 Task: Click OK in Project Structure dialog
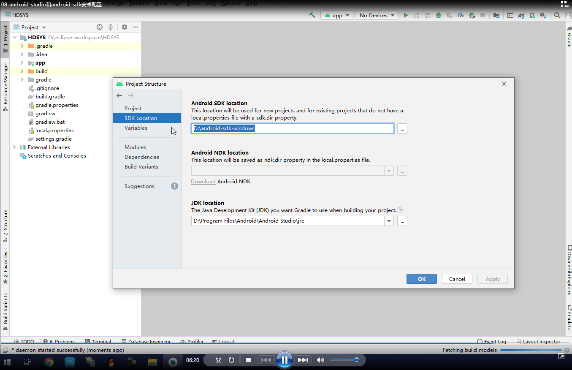point(422,279)
